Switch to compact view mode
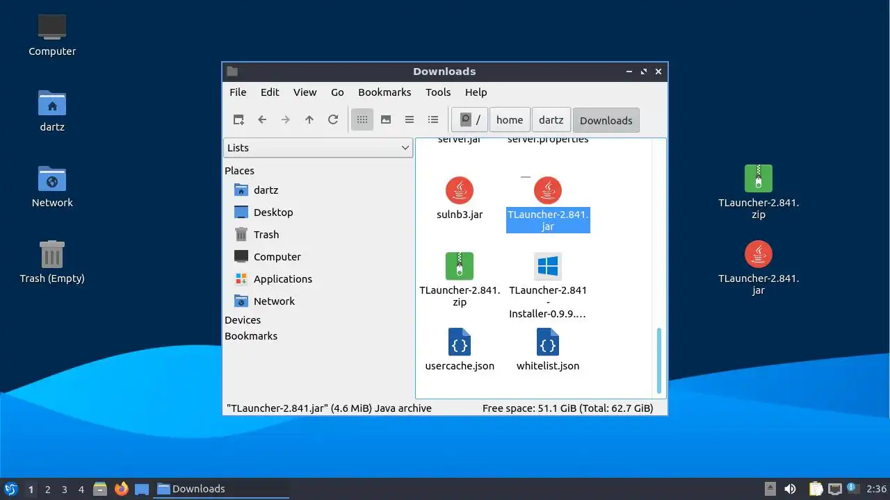The height and width of the screenshot is (500, 890). [x=410, y=119]
